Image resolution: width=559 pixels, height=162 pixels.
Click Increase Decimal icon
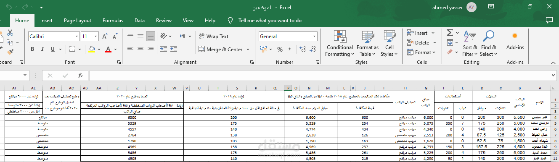point(303,50)
